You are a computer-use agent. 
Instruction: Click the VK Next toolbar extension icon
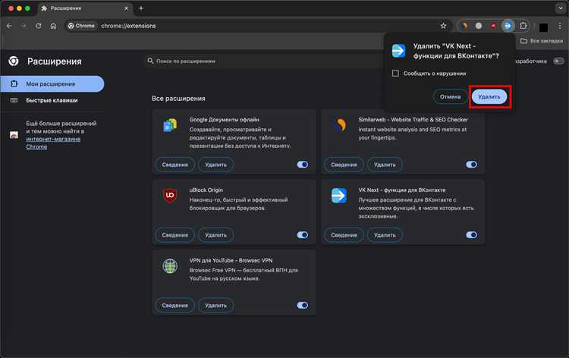pyautogui.click(x=508, y=26)
